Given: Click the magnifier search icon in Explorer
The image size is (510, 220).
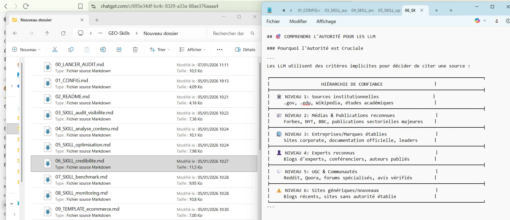Looking at the screenshot, I should tap(252, 33).
